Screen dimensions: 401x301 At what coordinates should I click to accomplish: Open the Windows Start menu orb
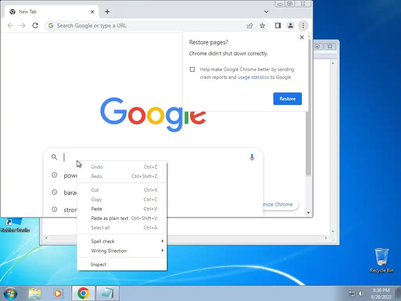point(10,293)
